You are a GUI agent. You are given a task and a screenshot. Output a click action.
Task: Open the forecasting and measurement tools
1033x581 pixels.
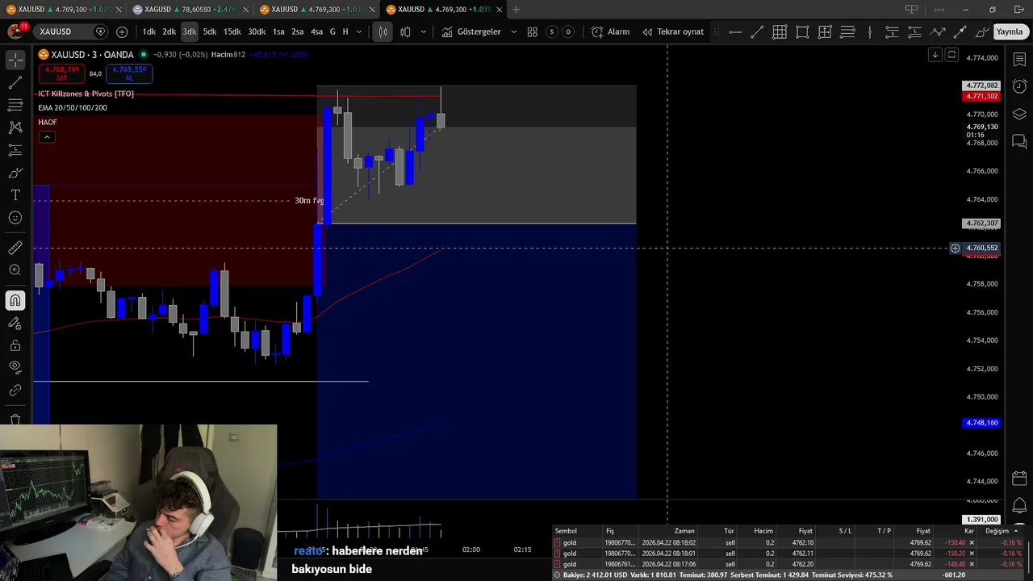(15, 150)
